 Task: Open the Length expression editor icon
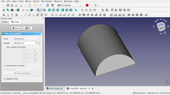[37, 43]
